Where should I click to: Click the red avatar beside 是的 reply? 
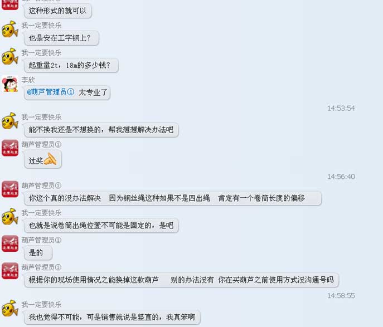(10, 243)
